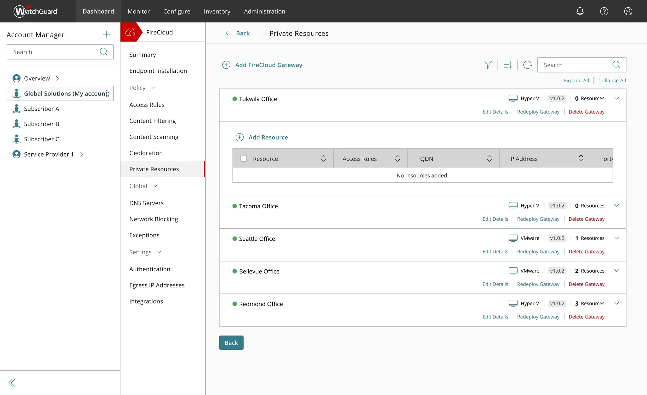
Task: Sort by FQDN column arrows
Action: click(489, 158)
